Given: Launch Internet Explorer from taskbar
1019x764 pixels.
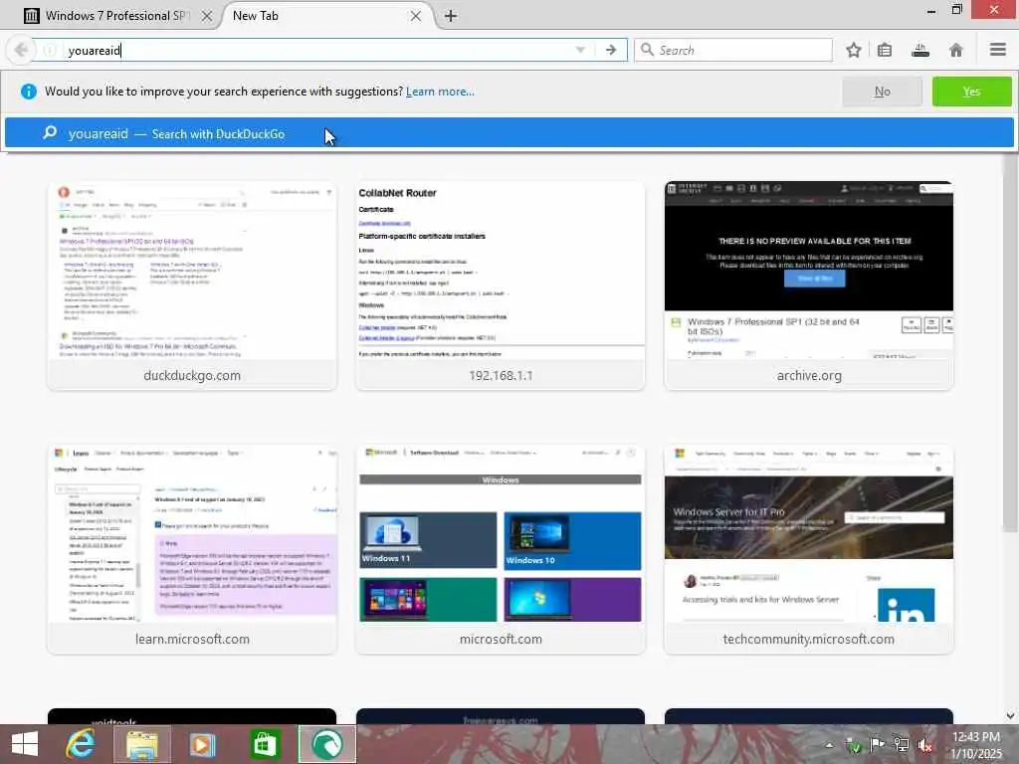Looking at the screenshot, I should pos(81,744).
